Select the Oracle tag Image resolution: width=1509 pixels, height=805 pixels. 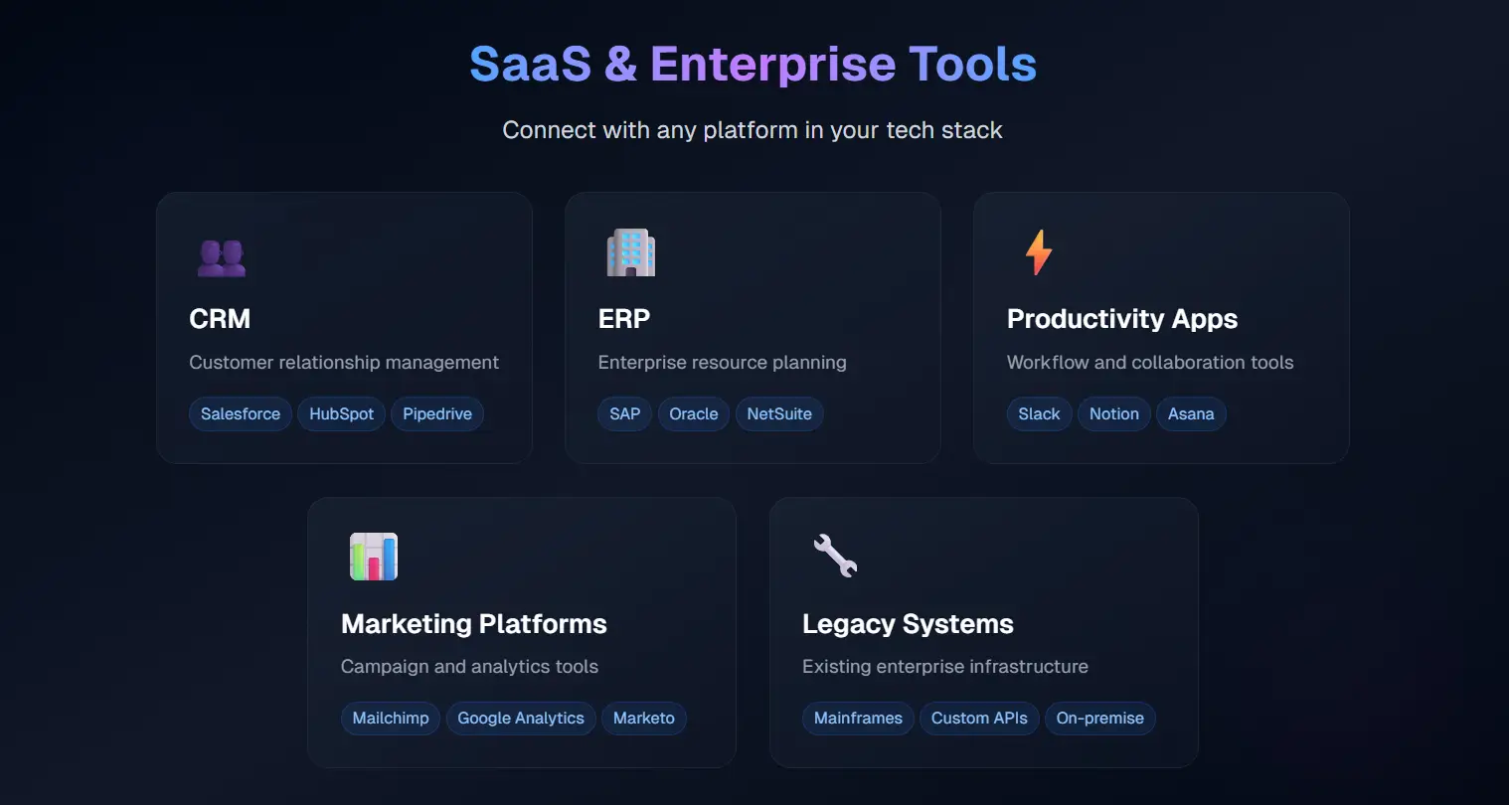tap(694, 414)
